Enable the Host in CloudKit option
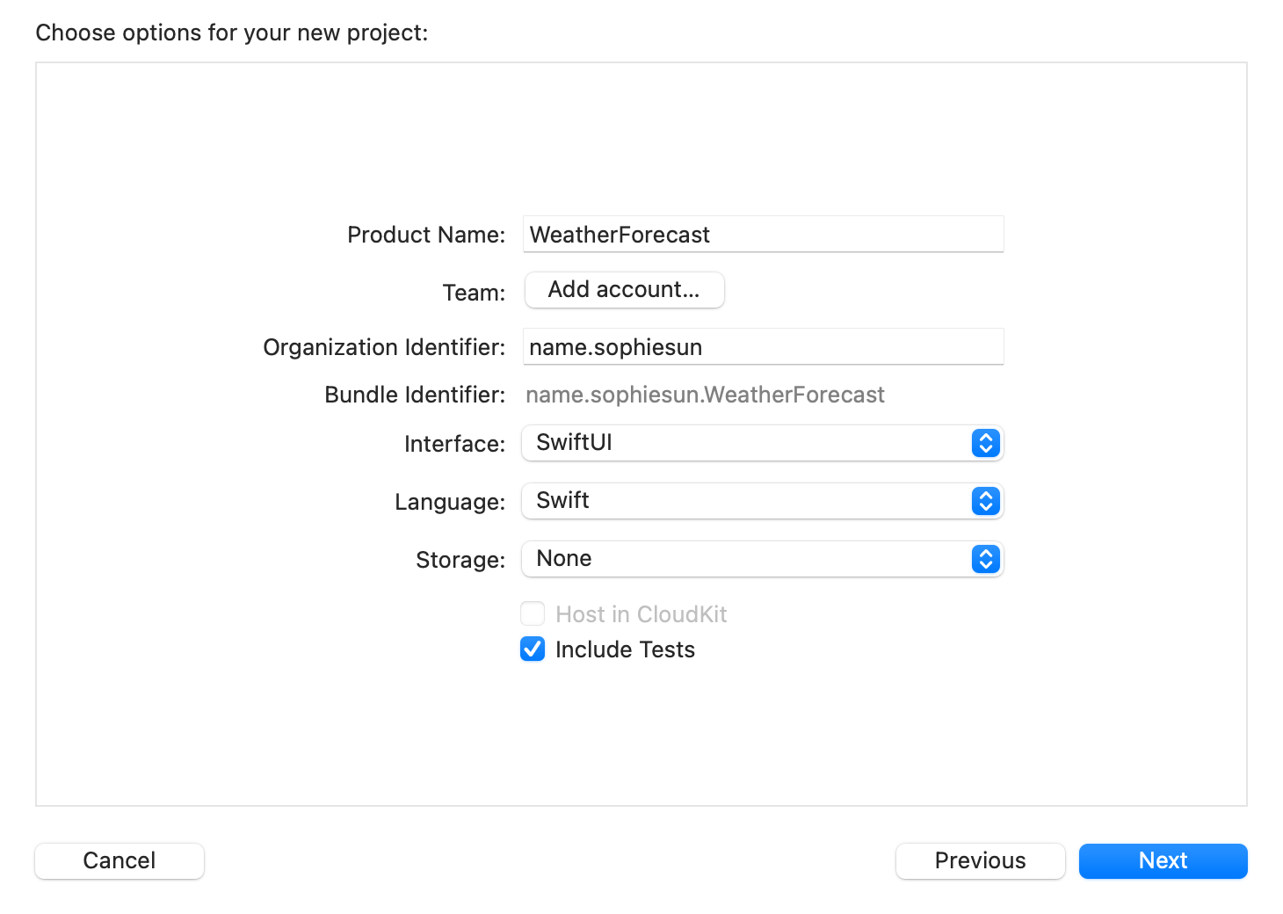Viewport: 1283px width, 914px height. [533, 613]
